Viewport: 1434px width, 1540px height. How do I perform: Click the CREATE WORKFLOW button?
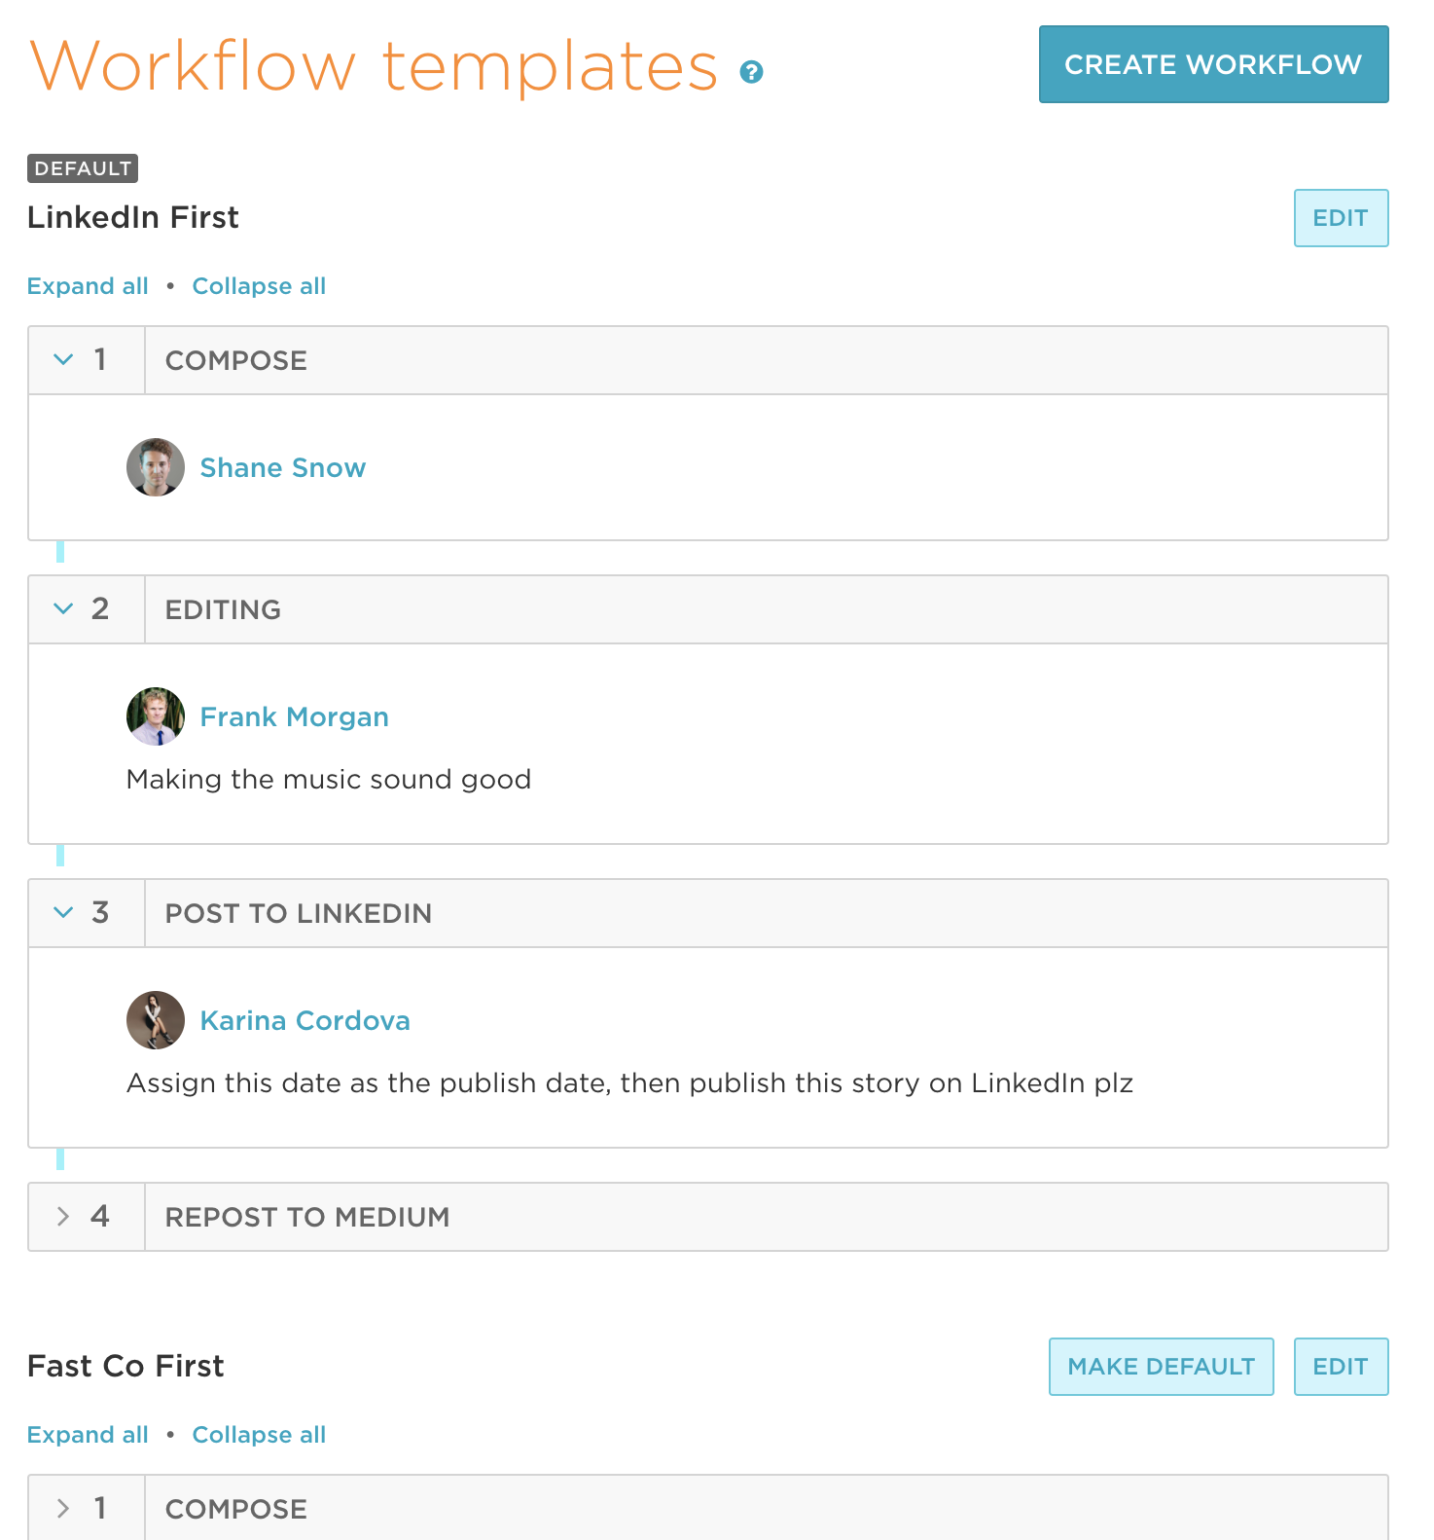(1212, 64)
